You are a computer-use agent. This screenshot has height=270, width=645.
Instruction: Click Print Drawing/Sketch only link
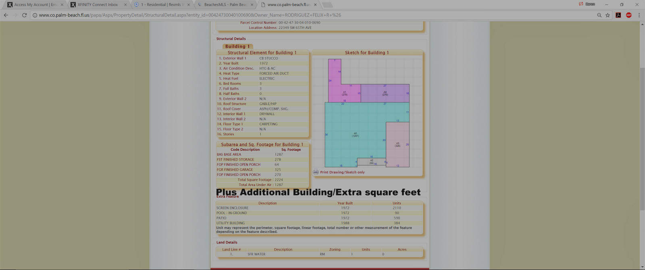click(x=342, y=172)
